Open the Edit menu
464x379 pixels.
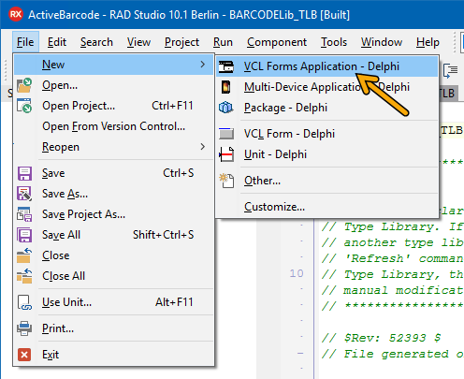tap(57, 42)
